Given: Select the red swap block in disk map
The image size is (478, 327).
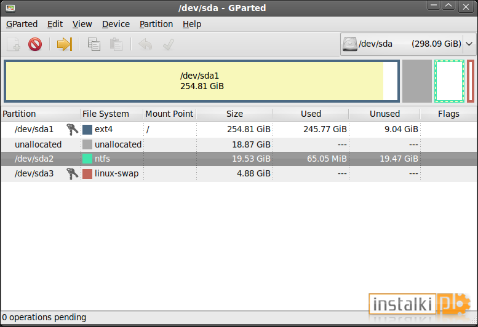Looking at the screenshot, I should click(x=471, y=81).
